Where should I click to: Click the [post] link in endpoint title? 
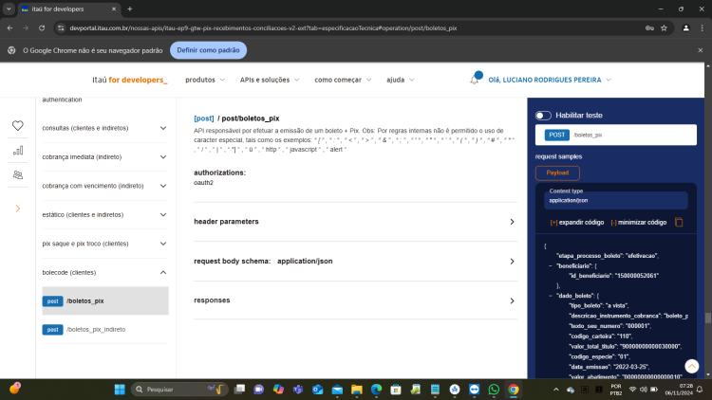(x=204, y=118)
